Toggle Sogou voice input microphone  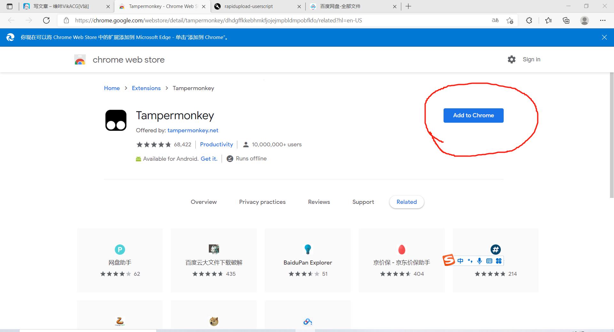479,261
